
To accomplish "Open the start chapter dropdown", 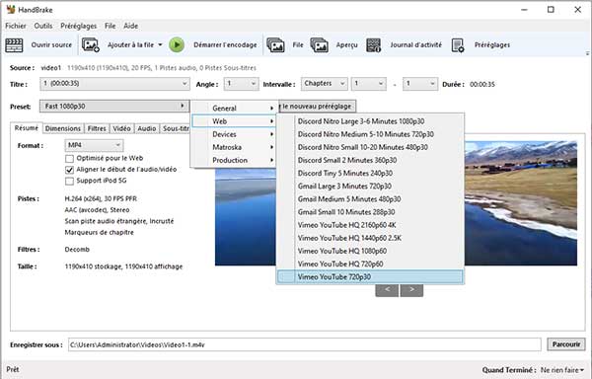I will [368, 84].
